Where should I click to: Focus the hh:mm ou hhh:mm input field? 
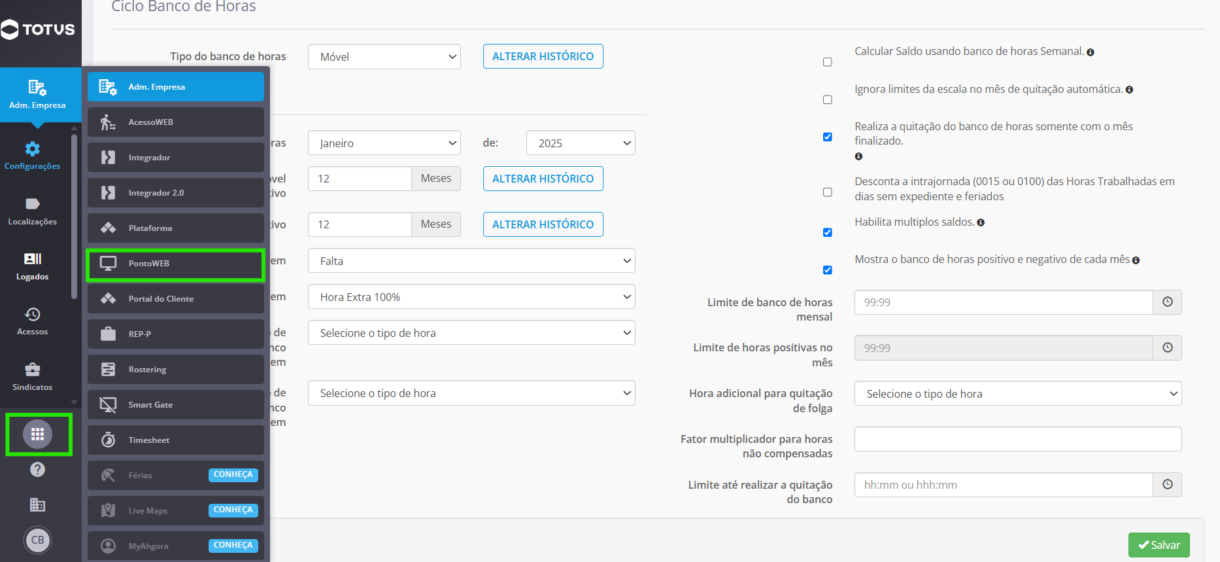tap(1004, 485)
